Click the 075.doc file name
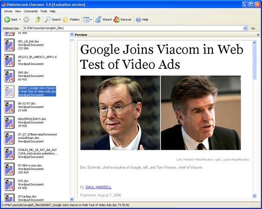This screenshot has width=262, height=209. click(23, 181)
